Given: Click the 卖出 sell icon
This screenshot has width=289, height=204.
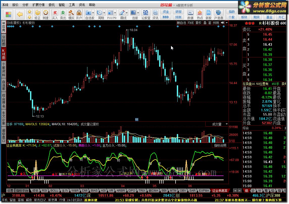Looking at the screenshot, I should click(63, 13).
